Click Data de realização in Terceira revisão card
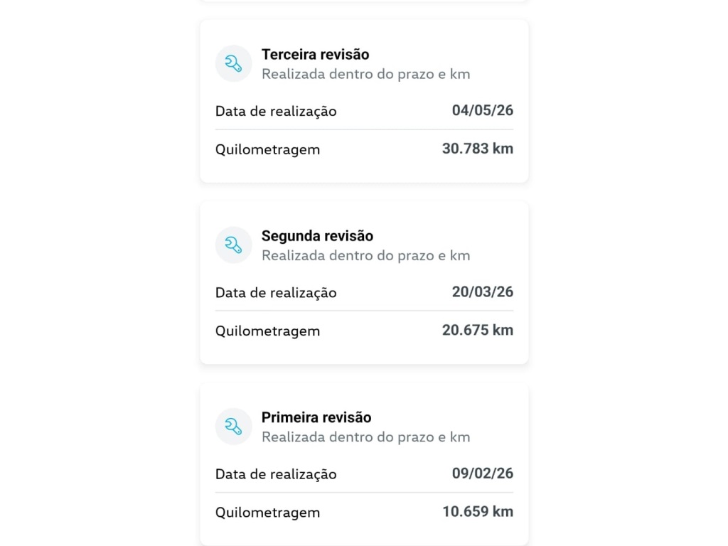The height and width of the screenshot is (546, 728). [276, 112]
